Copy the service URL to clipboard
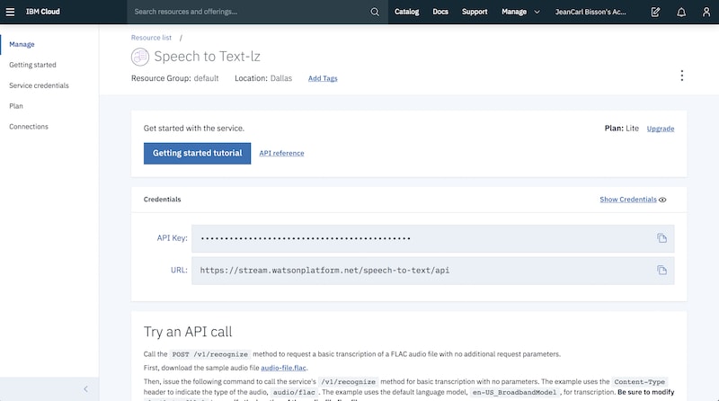 point(661,271)
